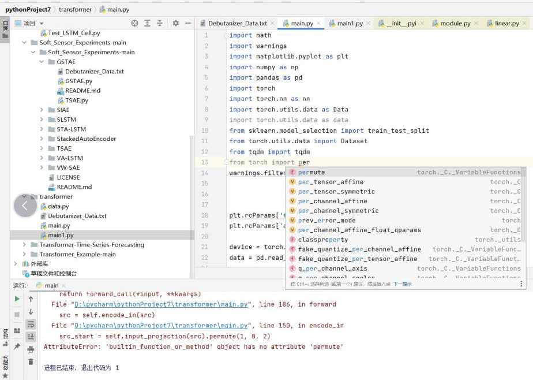The height and width of the screenshot is (380, 533).
Task: Toggle scroll to end in console
Action: pyautogui.click(x=31, y=337)
